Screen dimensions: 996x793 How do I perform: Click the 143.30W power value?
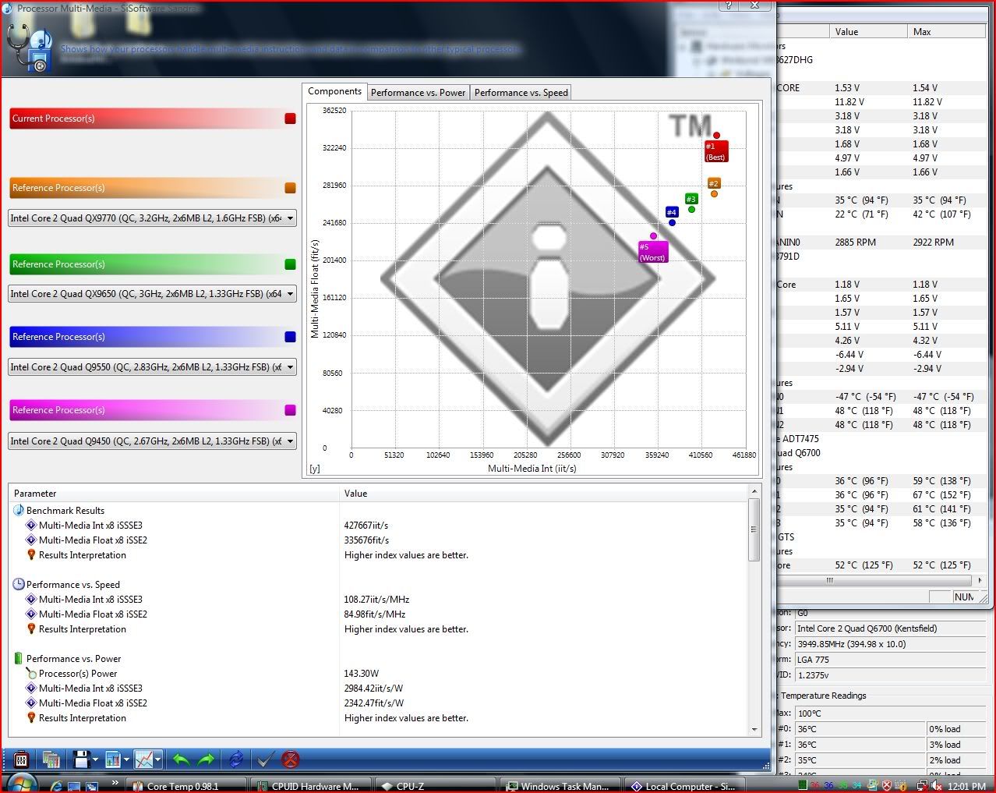(362, 674)
